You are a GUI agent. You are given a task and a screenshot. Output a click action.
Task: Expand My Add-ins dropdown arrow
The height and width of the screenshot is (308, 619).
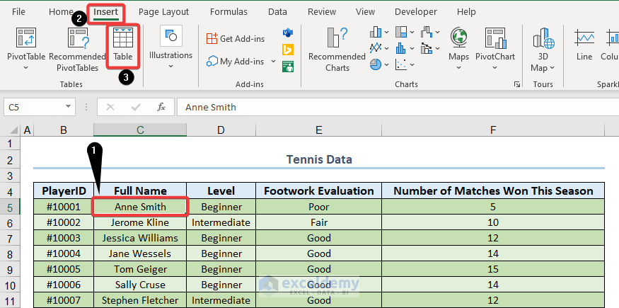(273, 61)
